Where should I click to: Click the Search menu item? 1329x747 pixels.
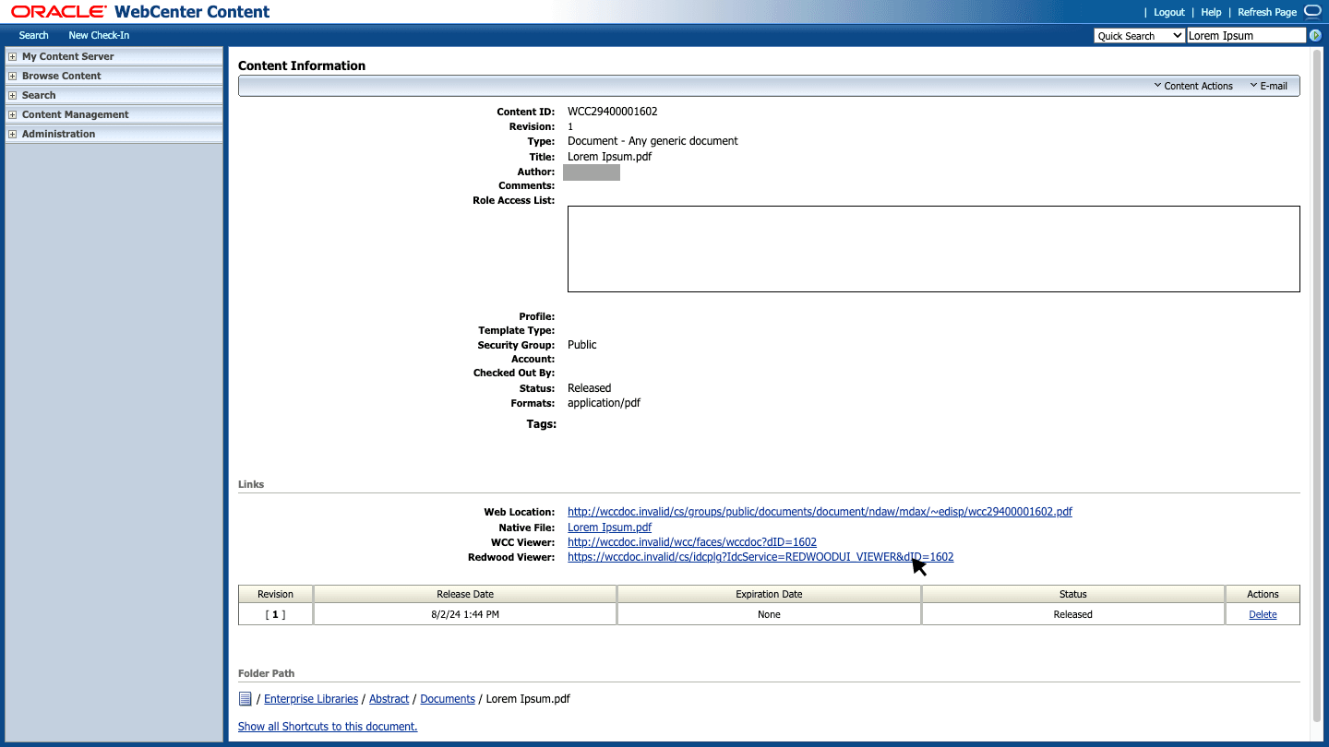(x=34, y=35)
